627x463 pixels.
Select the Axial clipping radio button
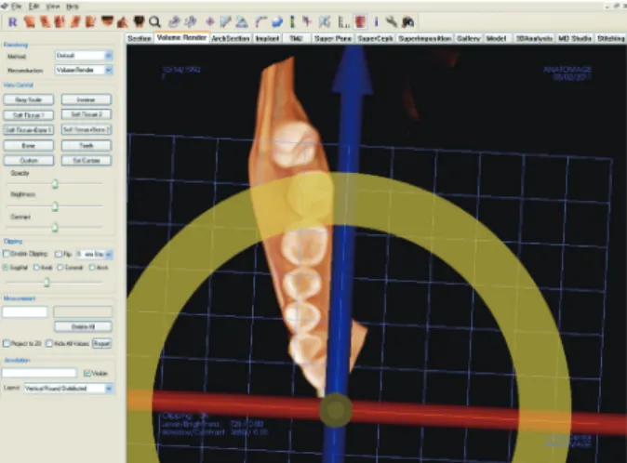[36, 267]
